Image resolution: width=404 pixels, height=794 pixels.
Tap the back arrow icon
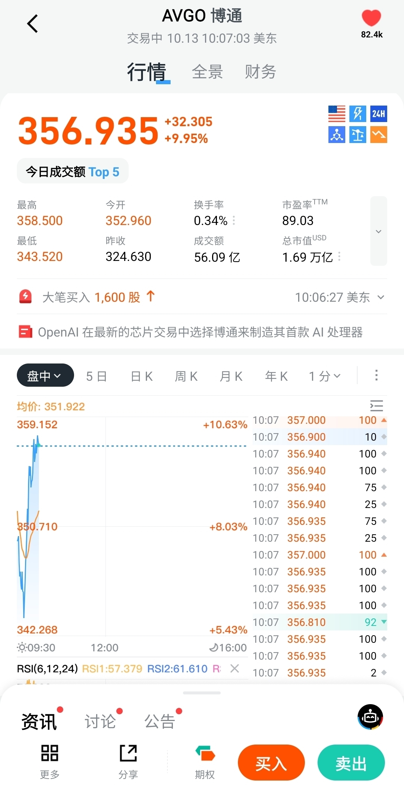pyautogui.click(x=33, y=24)
